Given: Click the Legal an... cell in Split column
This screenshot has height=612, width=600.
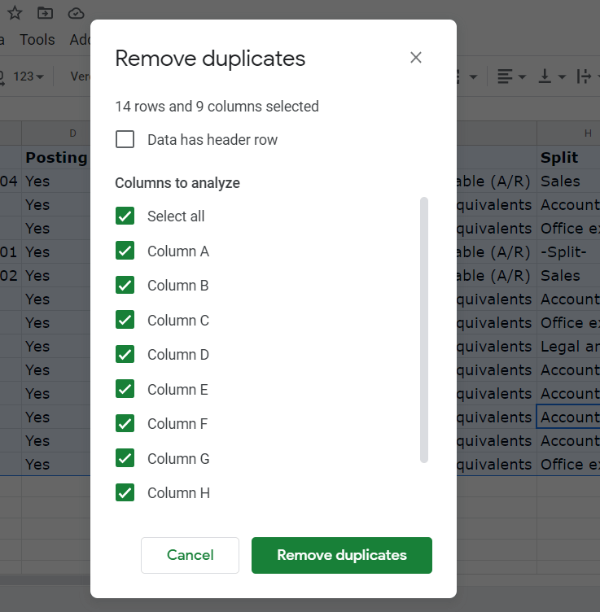Looking at the screenshot, I should pyautogui.click(x=568, y=347).
